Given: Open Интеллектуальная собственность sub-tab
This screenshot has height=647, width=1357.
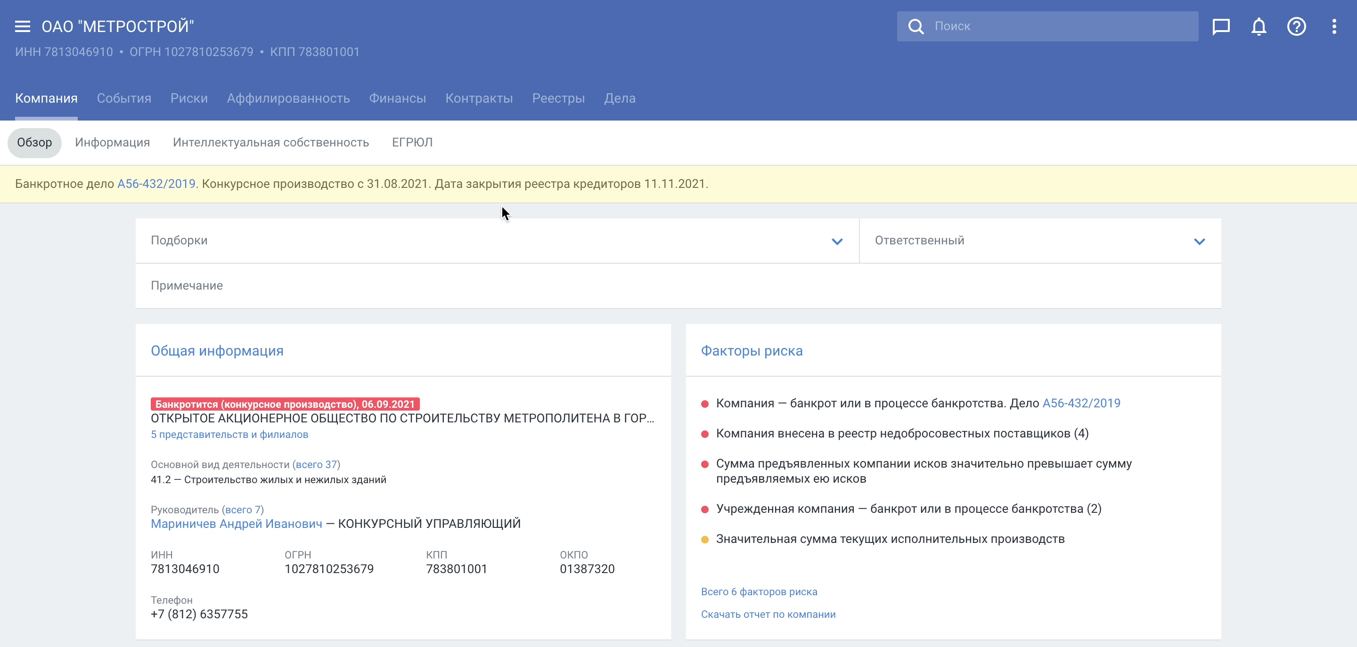Looking at the screenshot, I should (x=271, y=143).
